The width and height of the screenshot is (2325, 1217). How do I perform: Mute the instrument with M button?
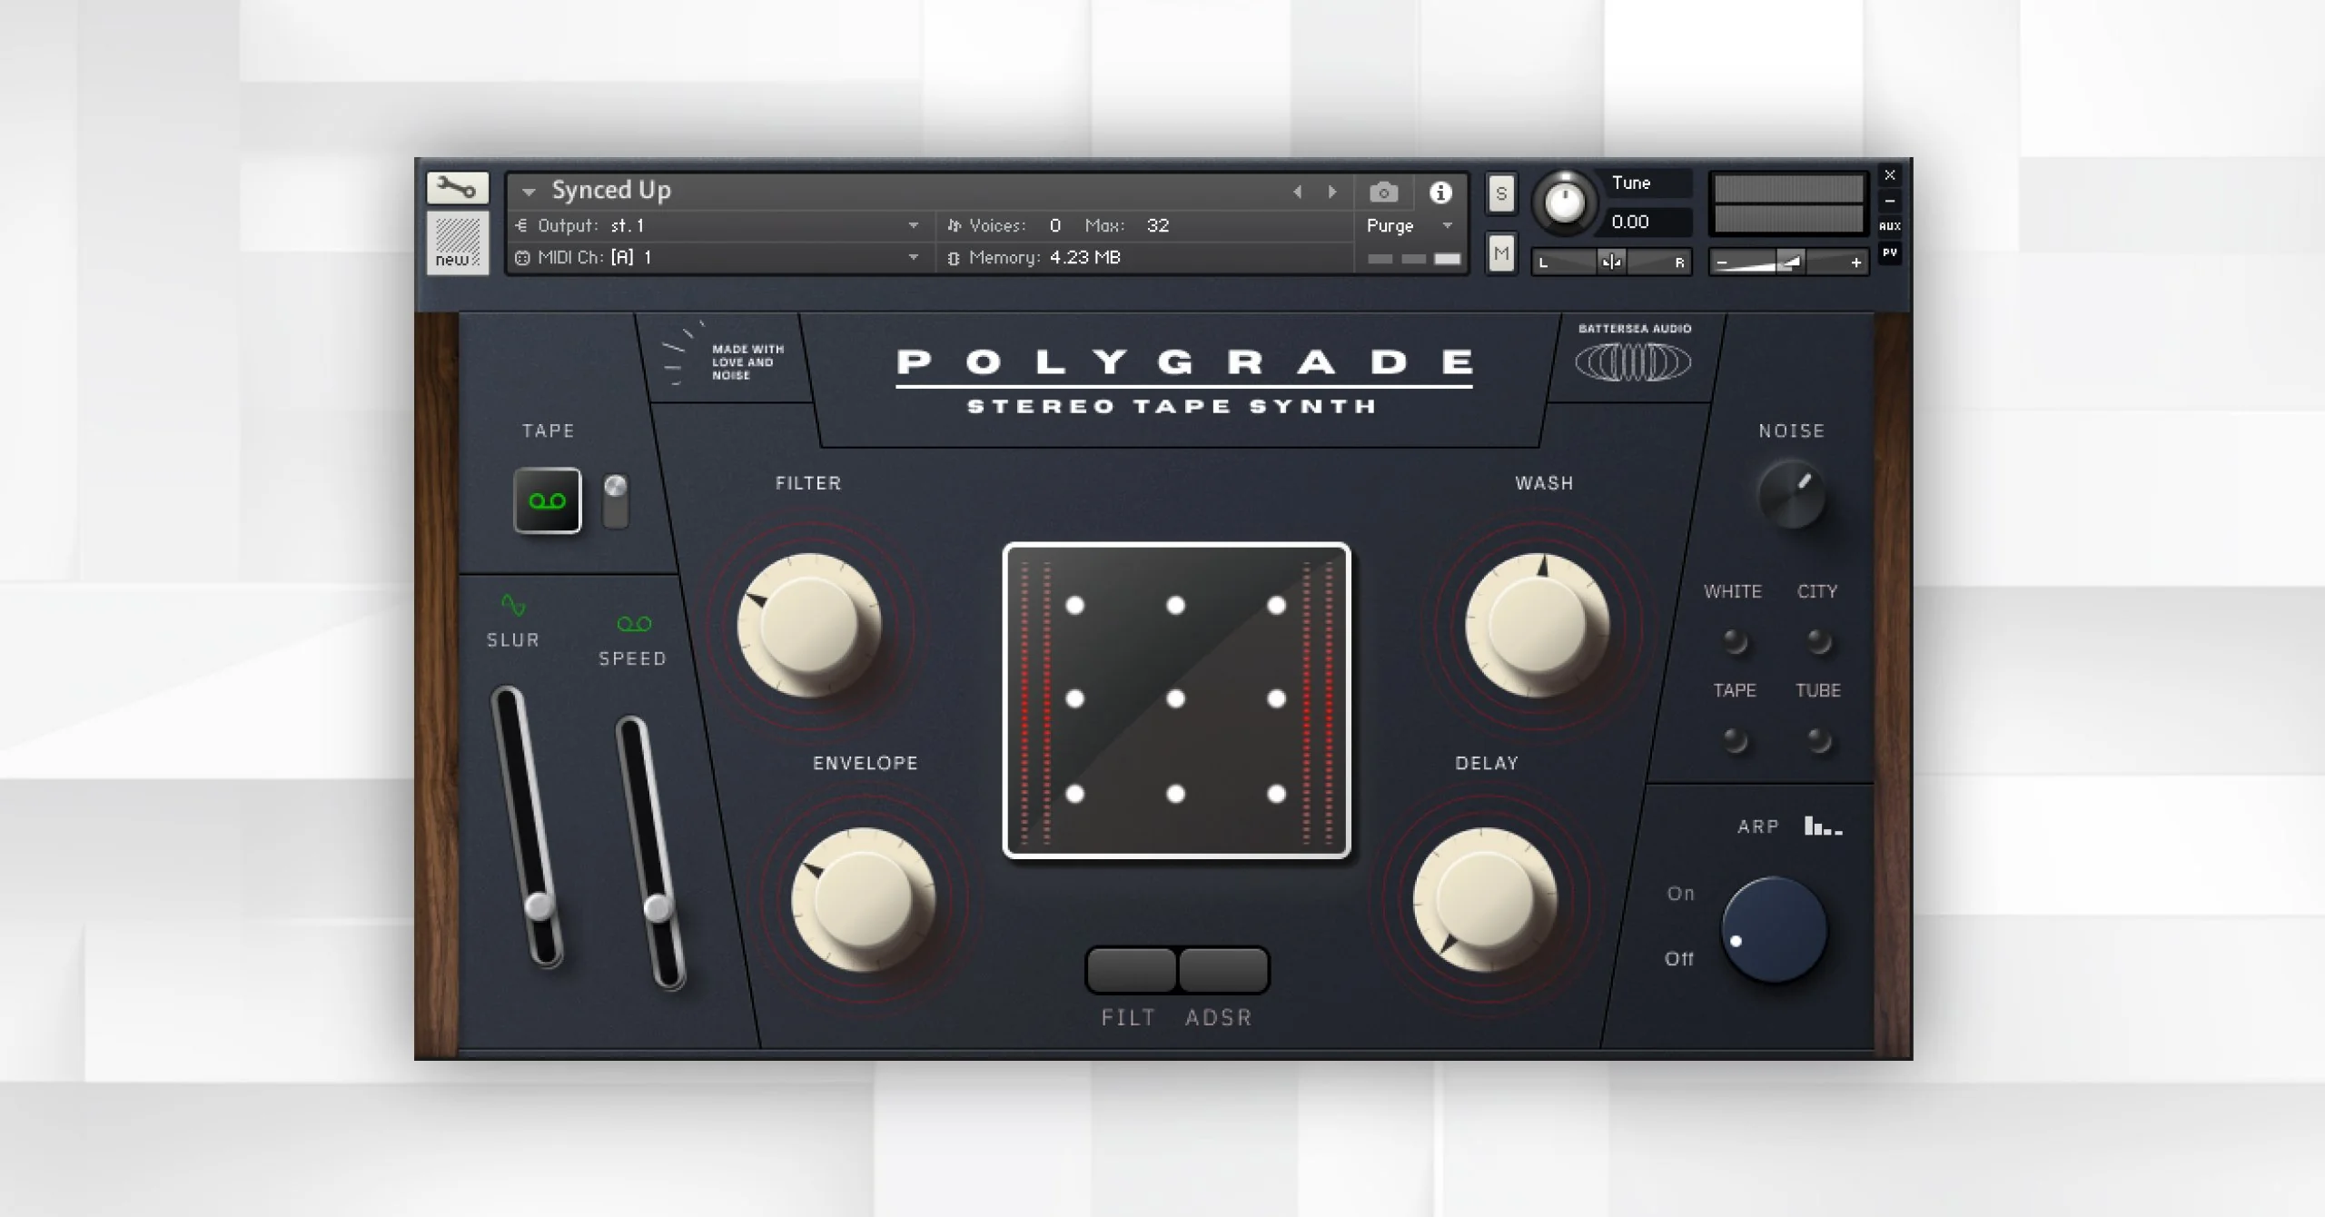(1500, 253)
